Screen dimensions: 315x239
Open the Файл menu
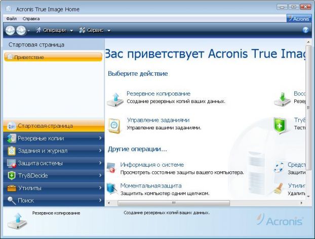(x=12, y=19)
